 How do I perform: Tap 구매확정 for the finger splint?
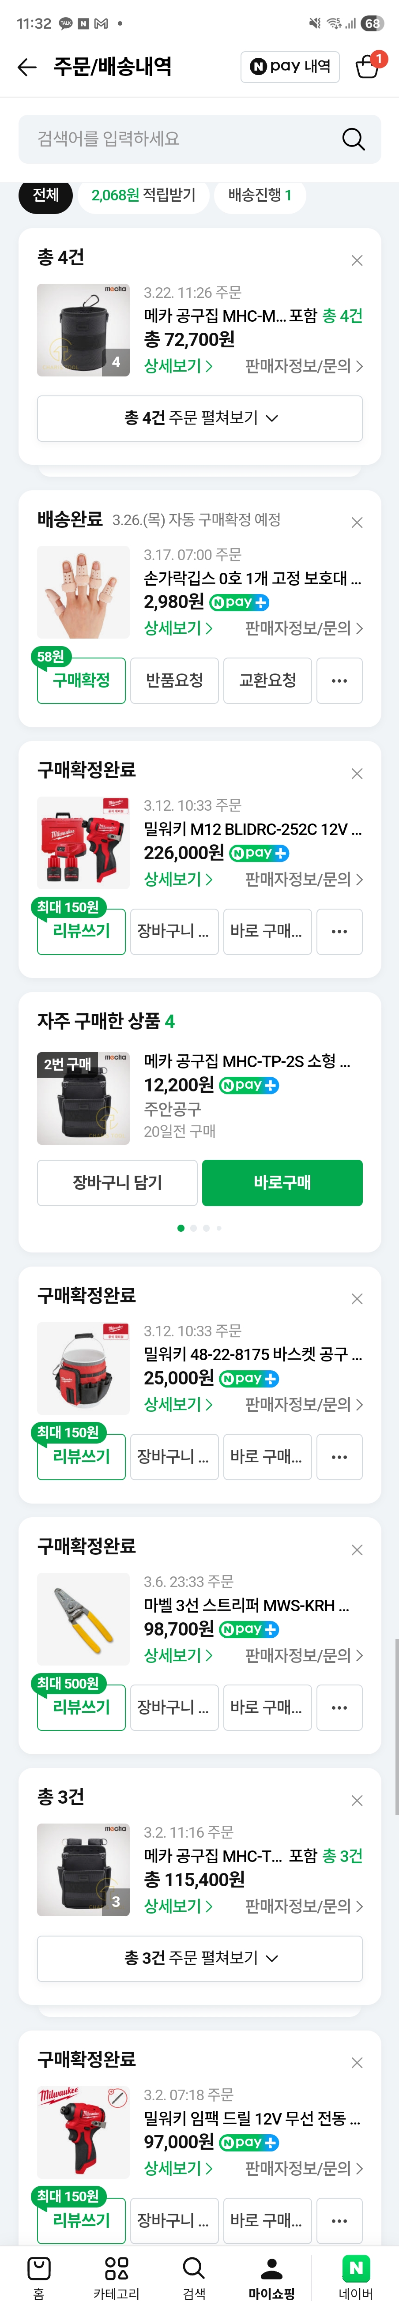click(81, 681)
